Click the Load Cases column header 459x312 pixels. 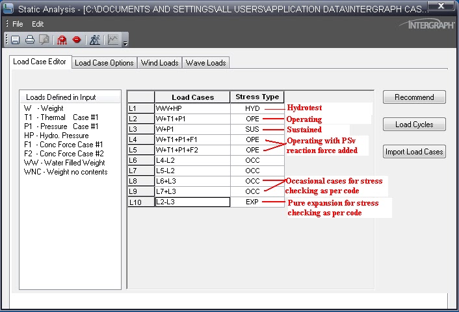pos(192,97)
